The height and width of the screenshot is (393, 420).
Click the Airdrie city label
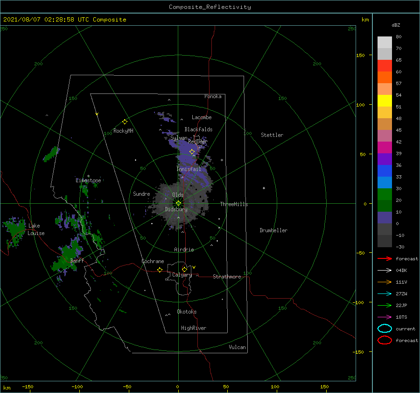pyautogui.click(x=184, y=250)
